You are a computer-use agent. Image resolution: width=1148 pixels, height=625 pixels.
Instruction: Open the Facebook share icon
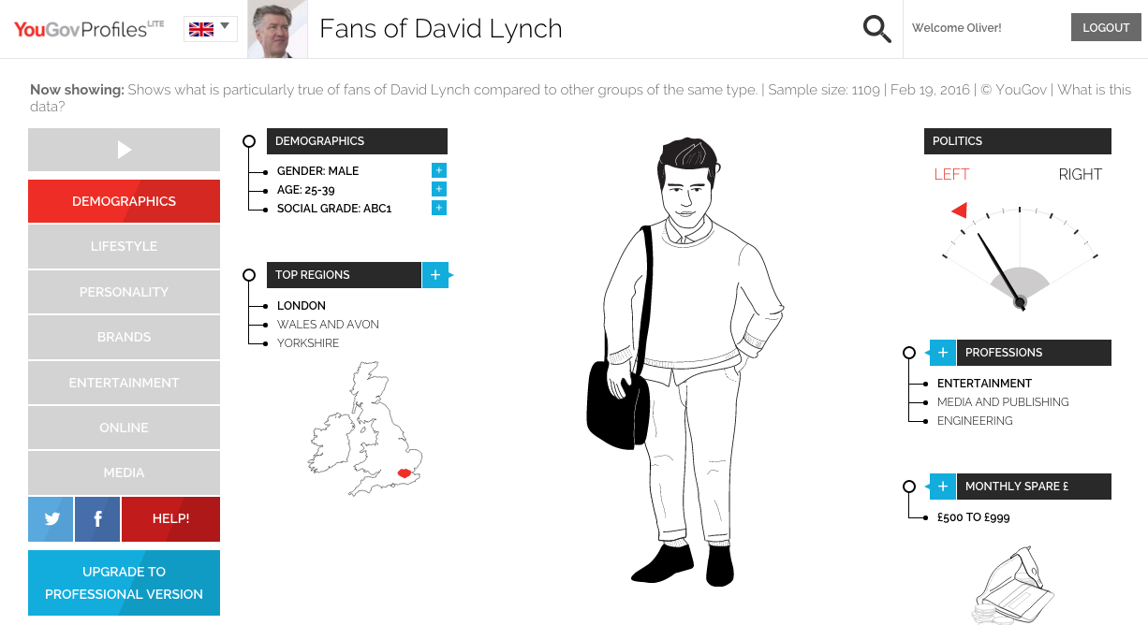[x=97, y=518]
